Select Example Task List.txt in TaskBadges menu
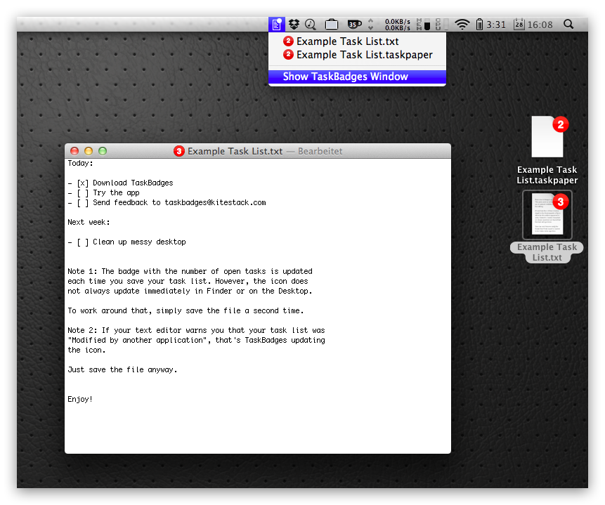This screenshot has width=605, height=505. pos(357,41)
